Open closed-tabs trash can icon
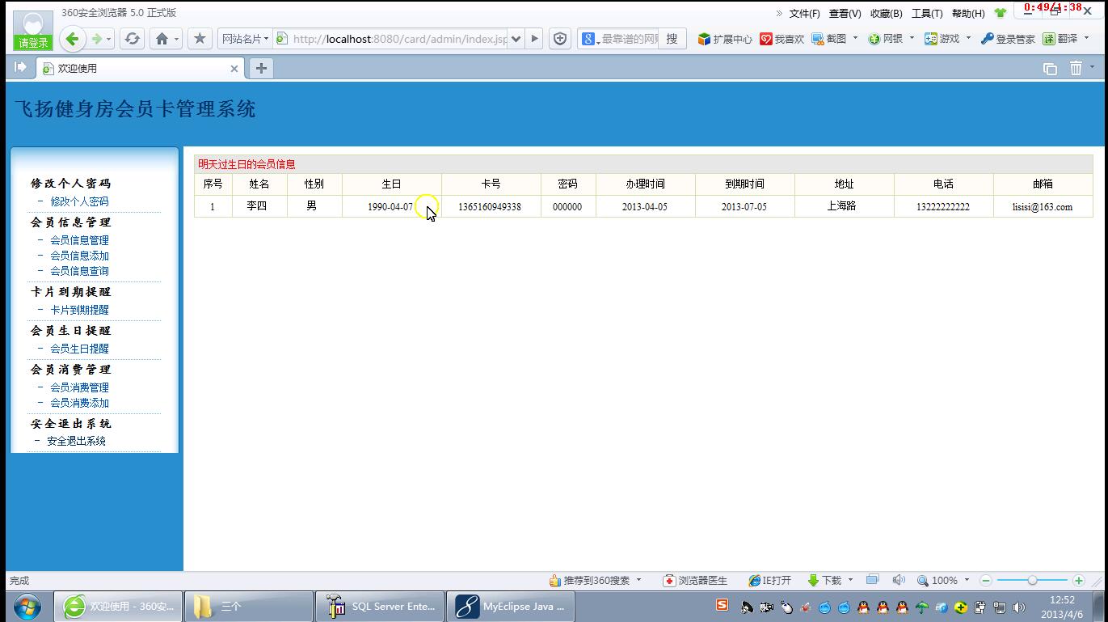The width and height of the screenshot is (1108, 622). tap(1076, 69)
